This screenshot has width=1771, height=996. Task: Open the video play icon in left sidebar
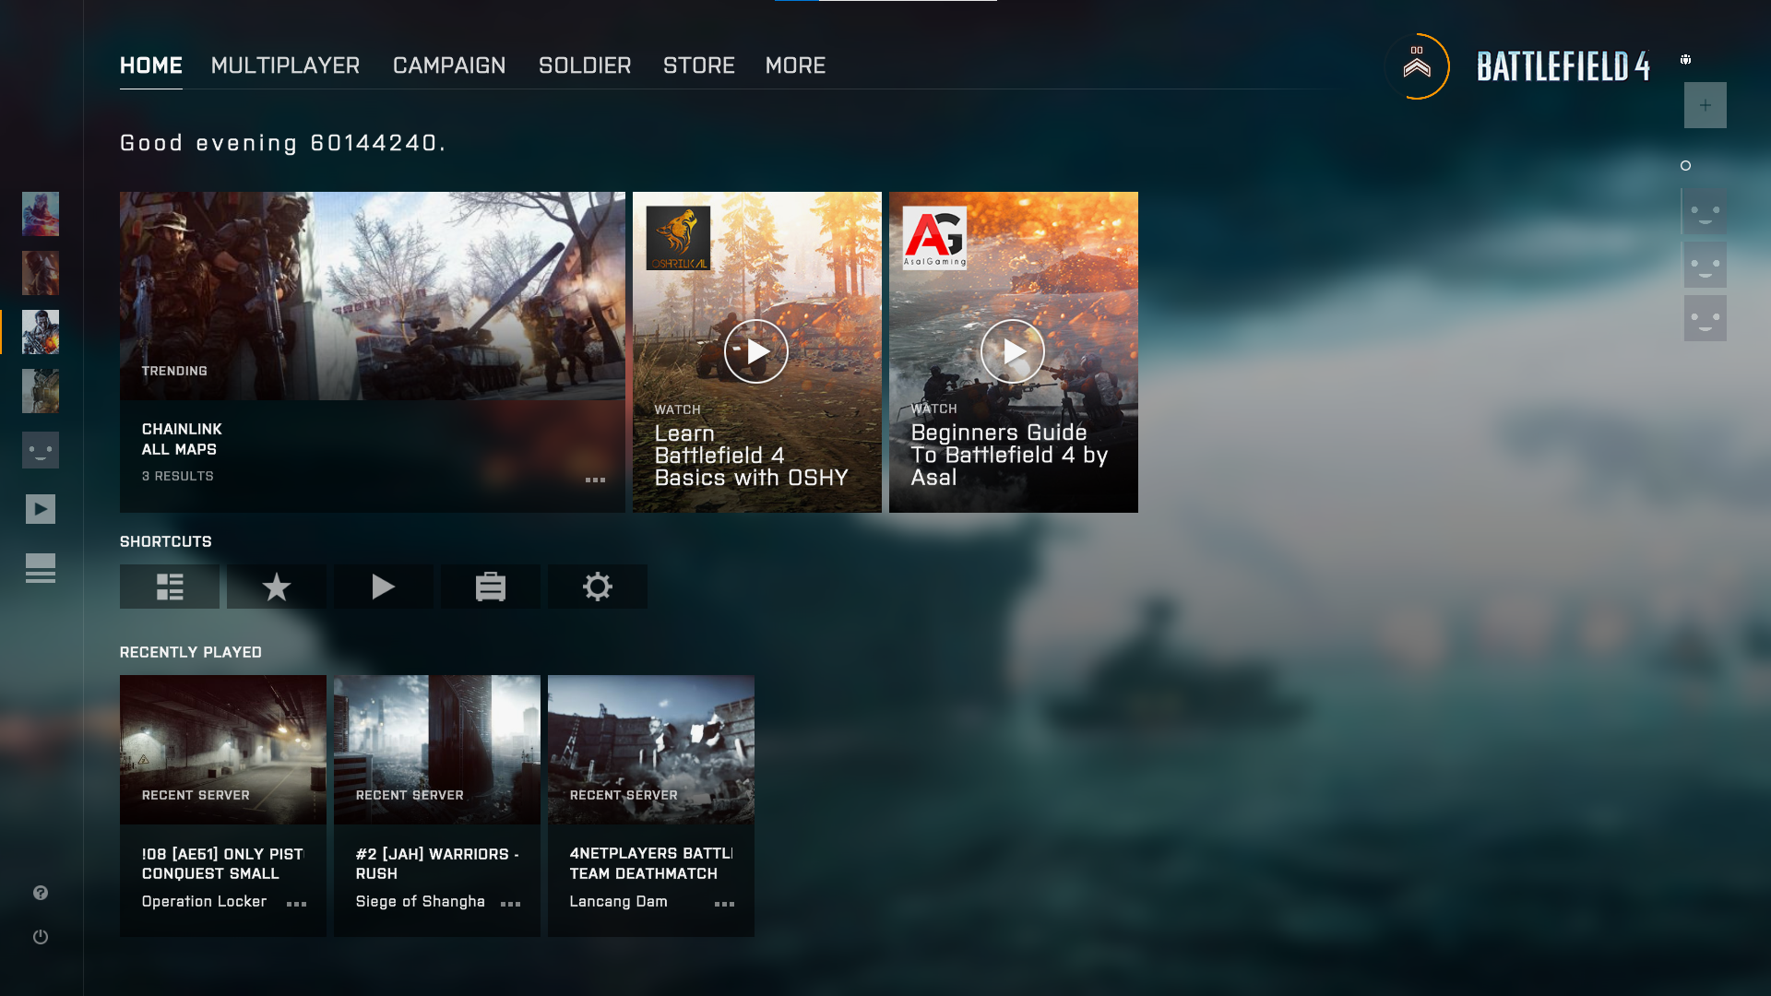pyautogui.click(x=41, y=509)
